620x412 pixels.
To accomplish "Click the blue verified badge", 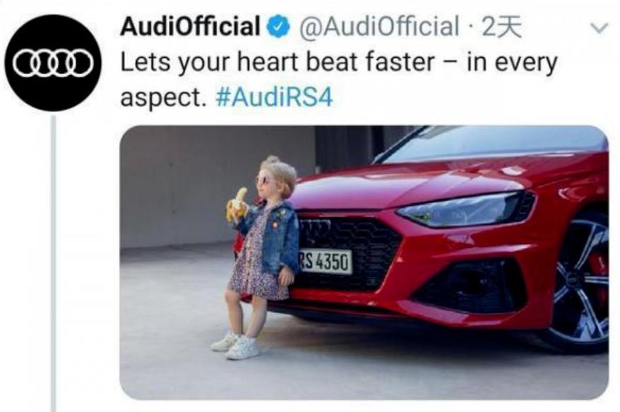I will (x=279, y=27).
